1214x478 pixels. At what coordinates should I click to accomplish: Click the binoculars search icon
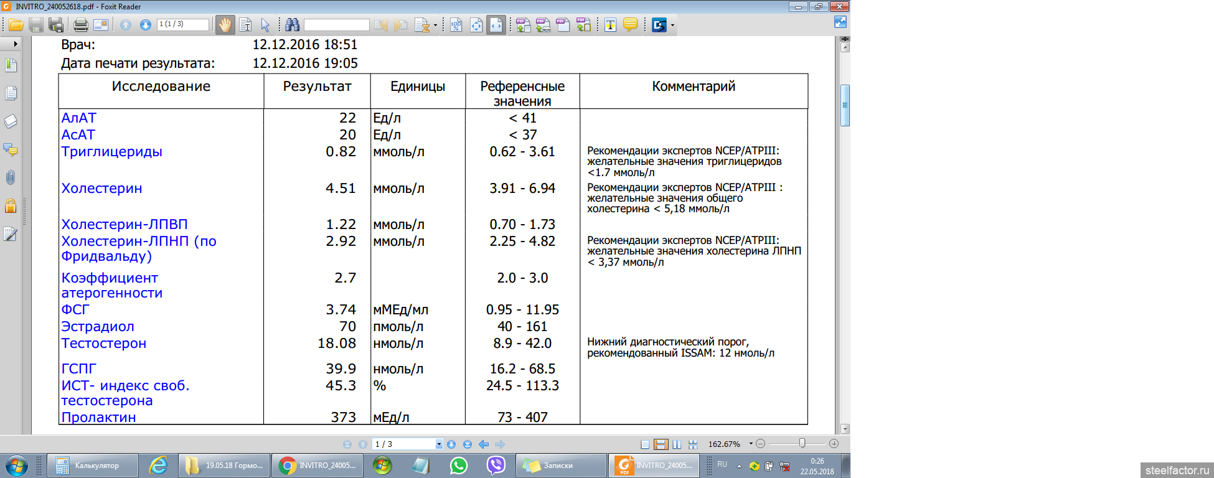tap(293, 25)
